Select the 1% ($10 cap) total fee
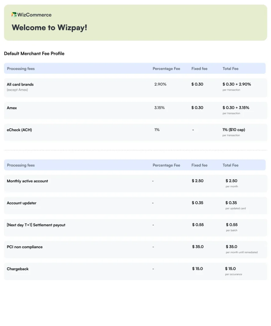The width and height of the screenshot is (271, 326). click(x=234, y=130)
